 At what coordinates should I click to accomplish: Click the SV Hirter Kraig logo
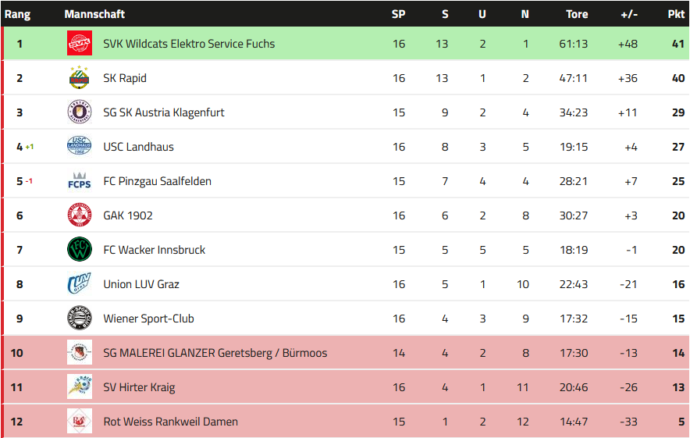pos(80,387)
